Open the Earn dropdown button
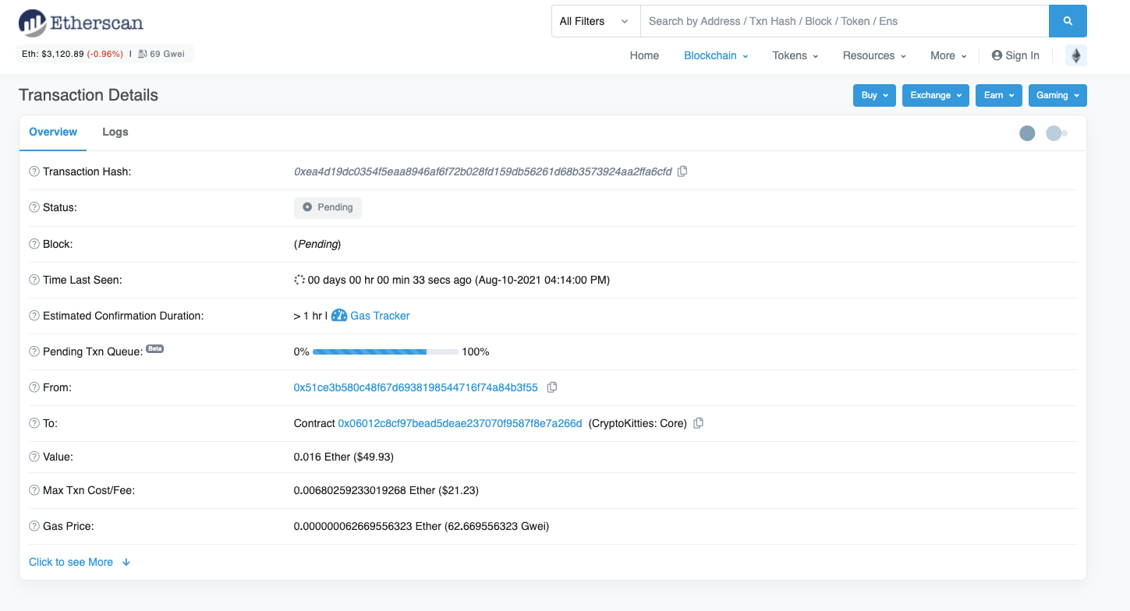Screen dimensions: 1130x611 click(x=999, y=95)
